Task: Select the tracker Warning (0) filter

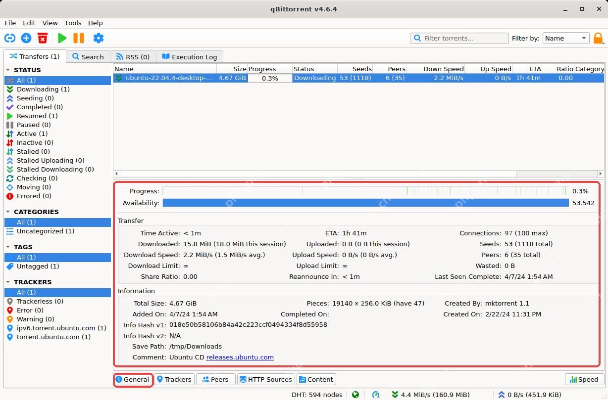Action: pos(57,319)
